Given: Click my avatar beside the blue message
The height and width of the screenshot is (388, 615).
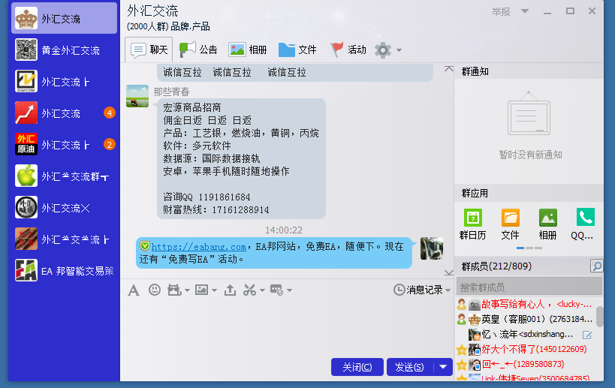Looking at the screenshot, I should tap(432, 248).
